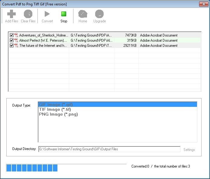Click path G:\Testing Ground\PDF\Al...
This screenshot has width=210, height=179.
point(92,40)
